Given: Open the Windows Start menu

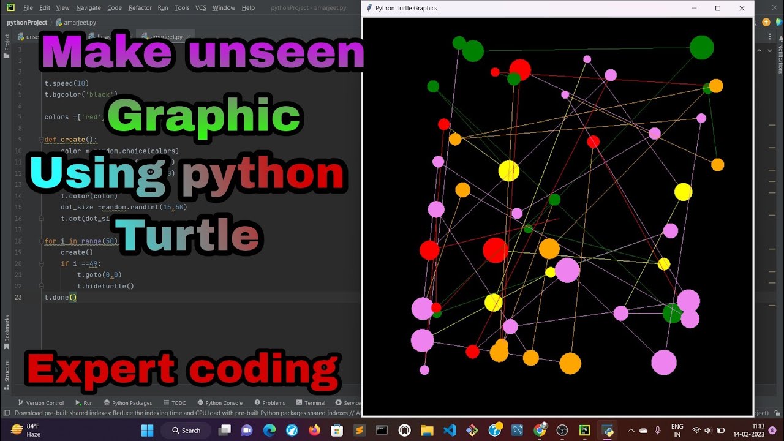Looking at the screenshot, I should [148, 430].
